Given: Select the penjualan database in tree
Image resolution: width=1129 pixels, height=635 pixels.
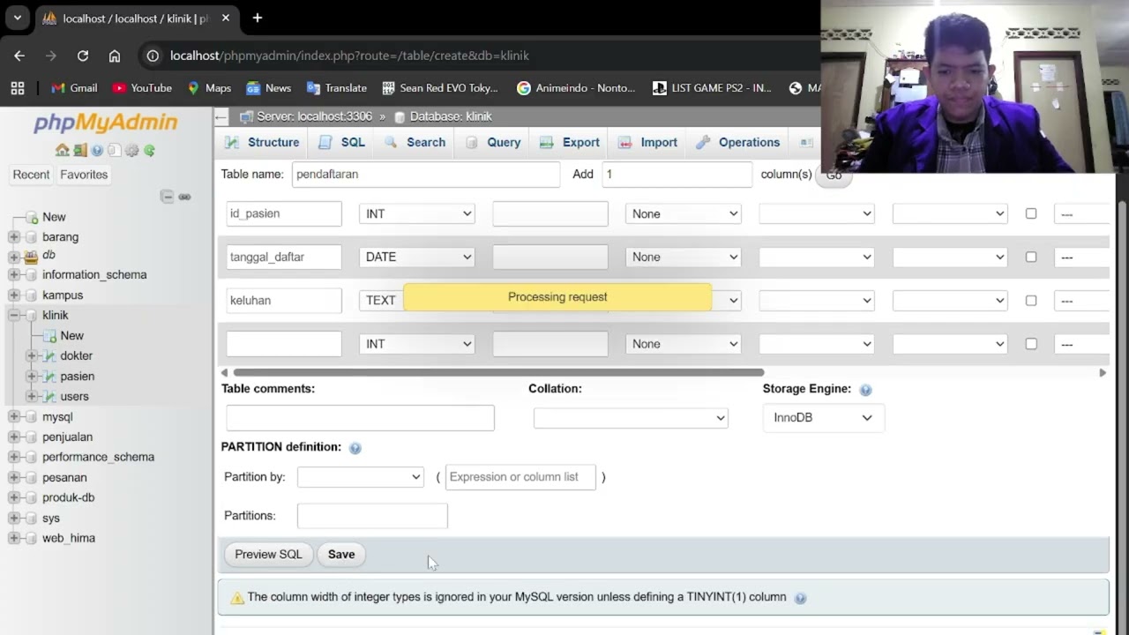Looking at the screenshot, I should tap(67, 437).
